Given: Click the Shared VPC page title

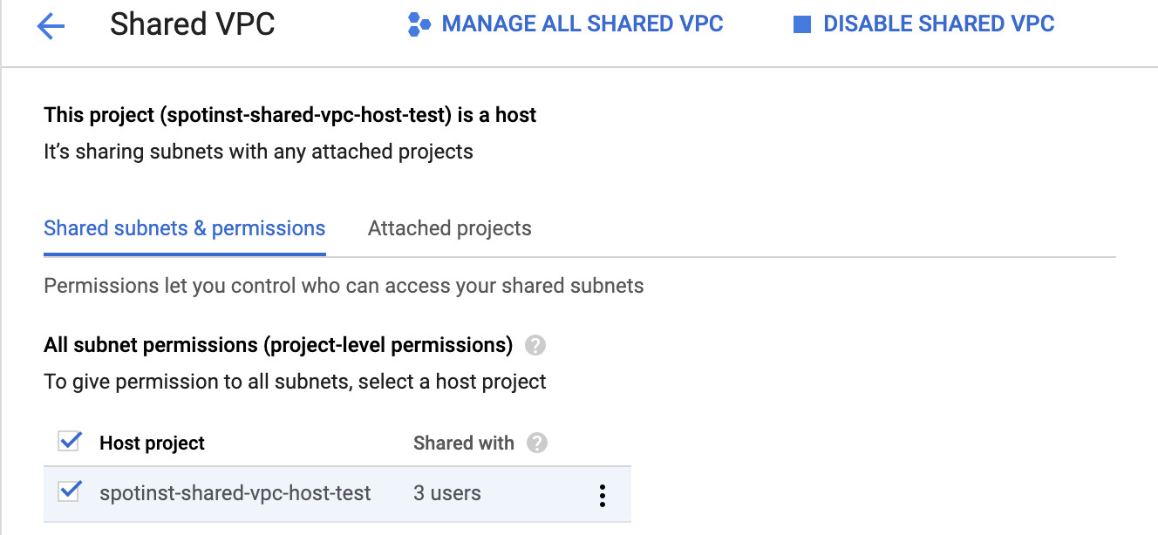Looking at the screenshot, I should tap(192, 24).
